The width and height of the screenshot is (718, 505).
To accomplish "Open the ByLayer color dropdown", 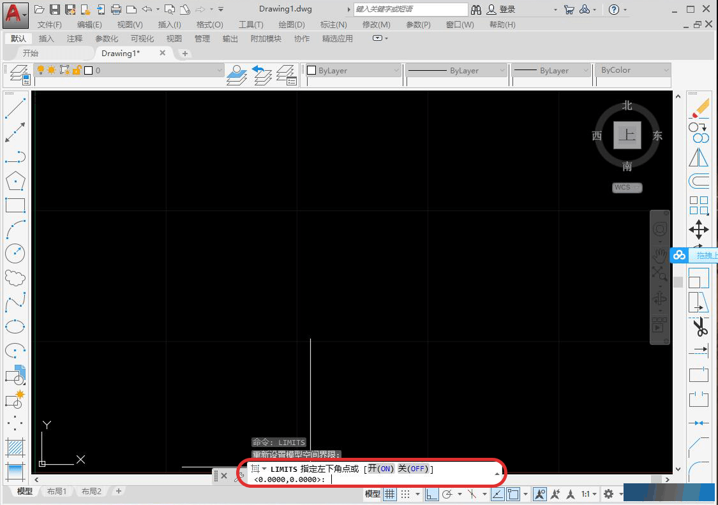I will (x=396, y=70).
